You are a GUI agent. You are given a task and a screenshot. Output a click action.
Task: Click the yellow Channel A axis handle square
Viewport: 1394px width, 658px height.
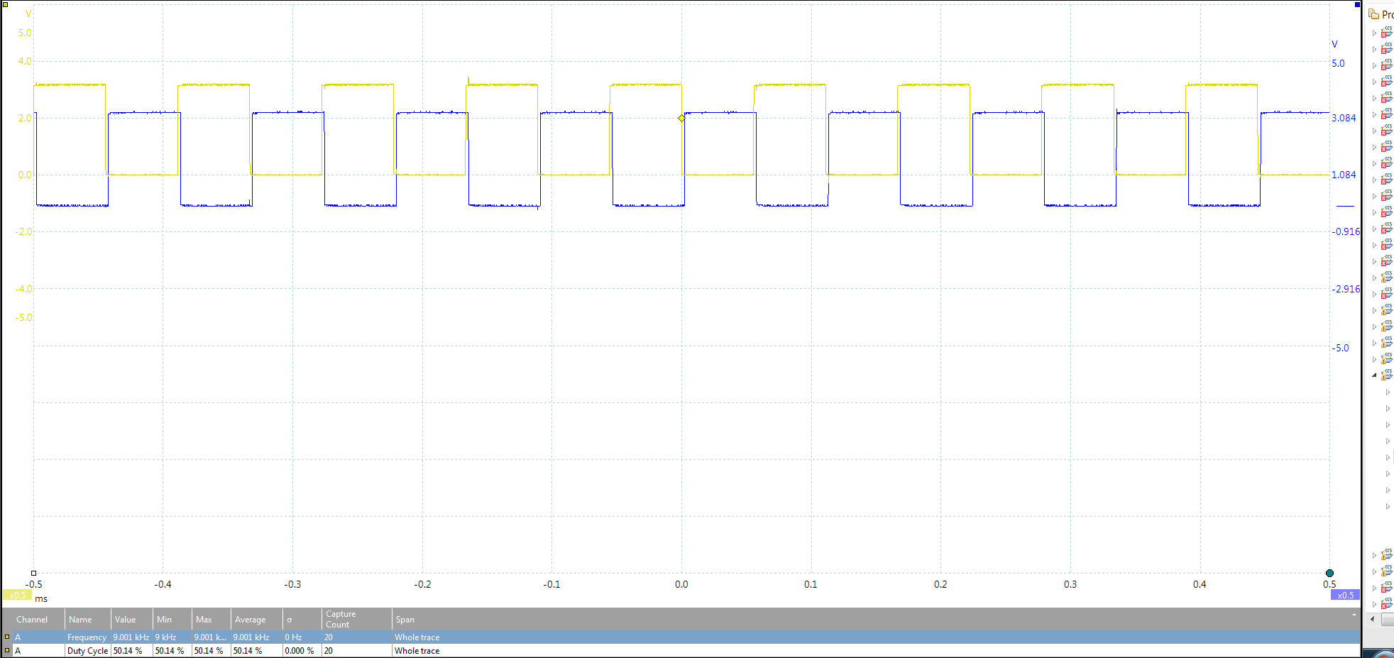(5, 4)
